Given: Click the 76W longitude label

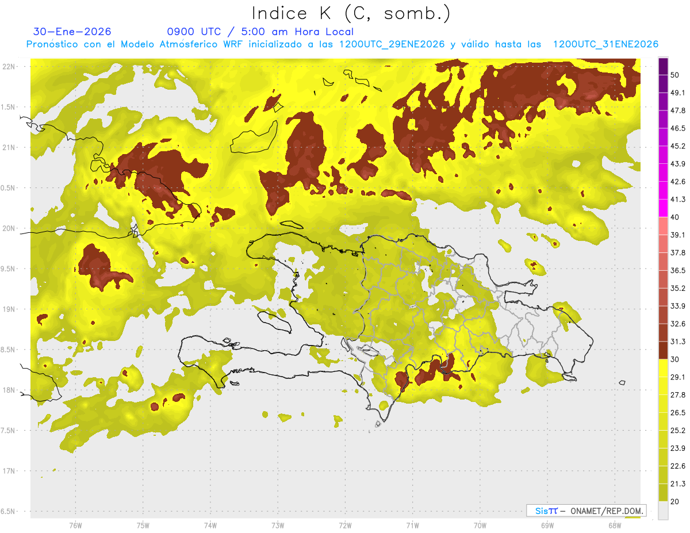Looking at the screenshot, I should coord(75,525).
